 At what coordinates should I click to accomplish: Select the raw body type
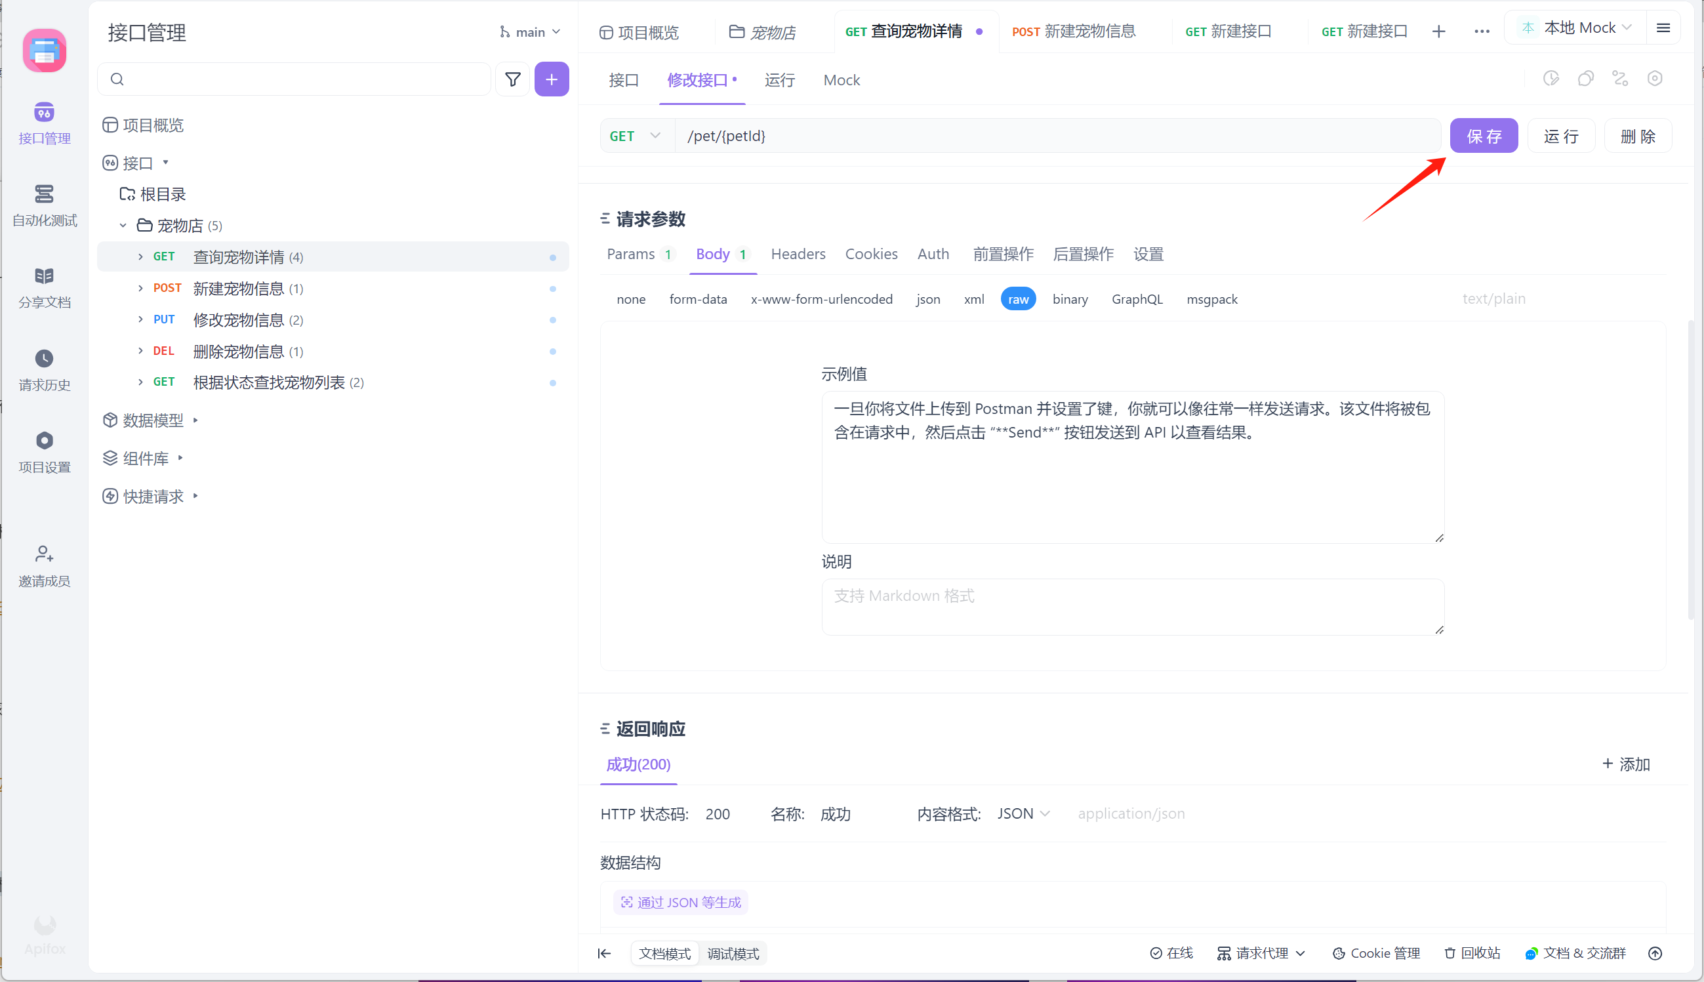(x=1017, y=298)
